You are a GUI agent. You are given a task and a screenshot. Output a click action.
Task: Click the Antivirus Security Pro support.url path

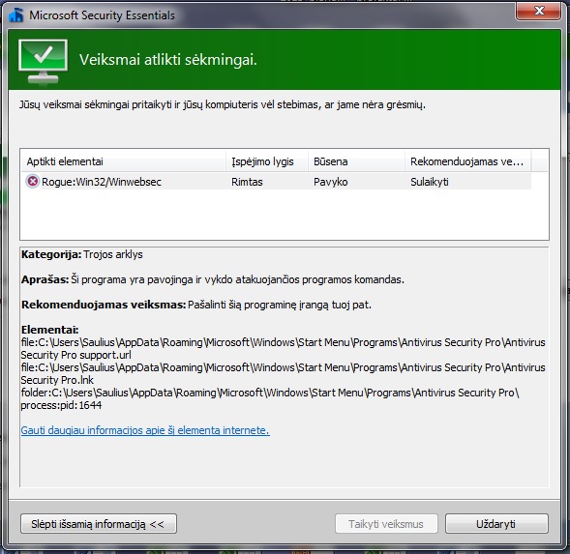[x=283, y=348]
